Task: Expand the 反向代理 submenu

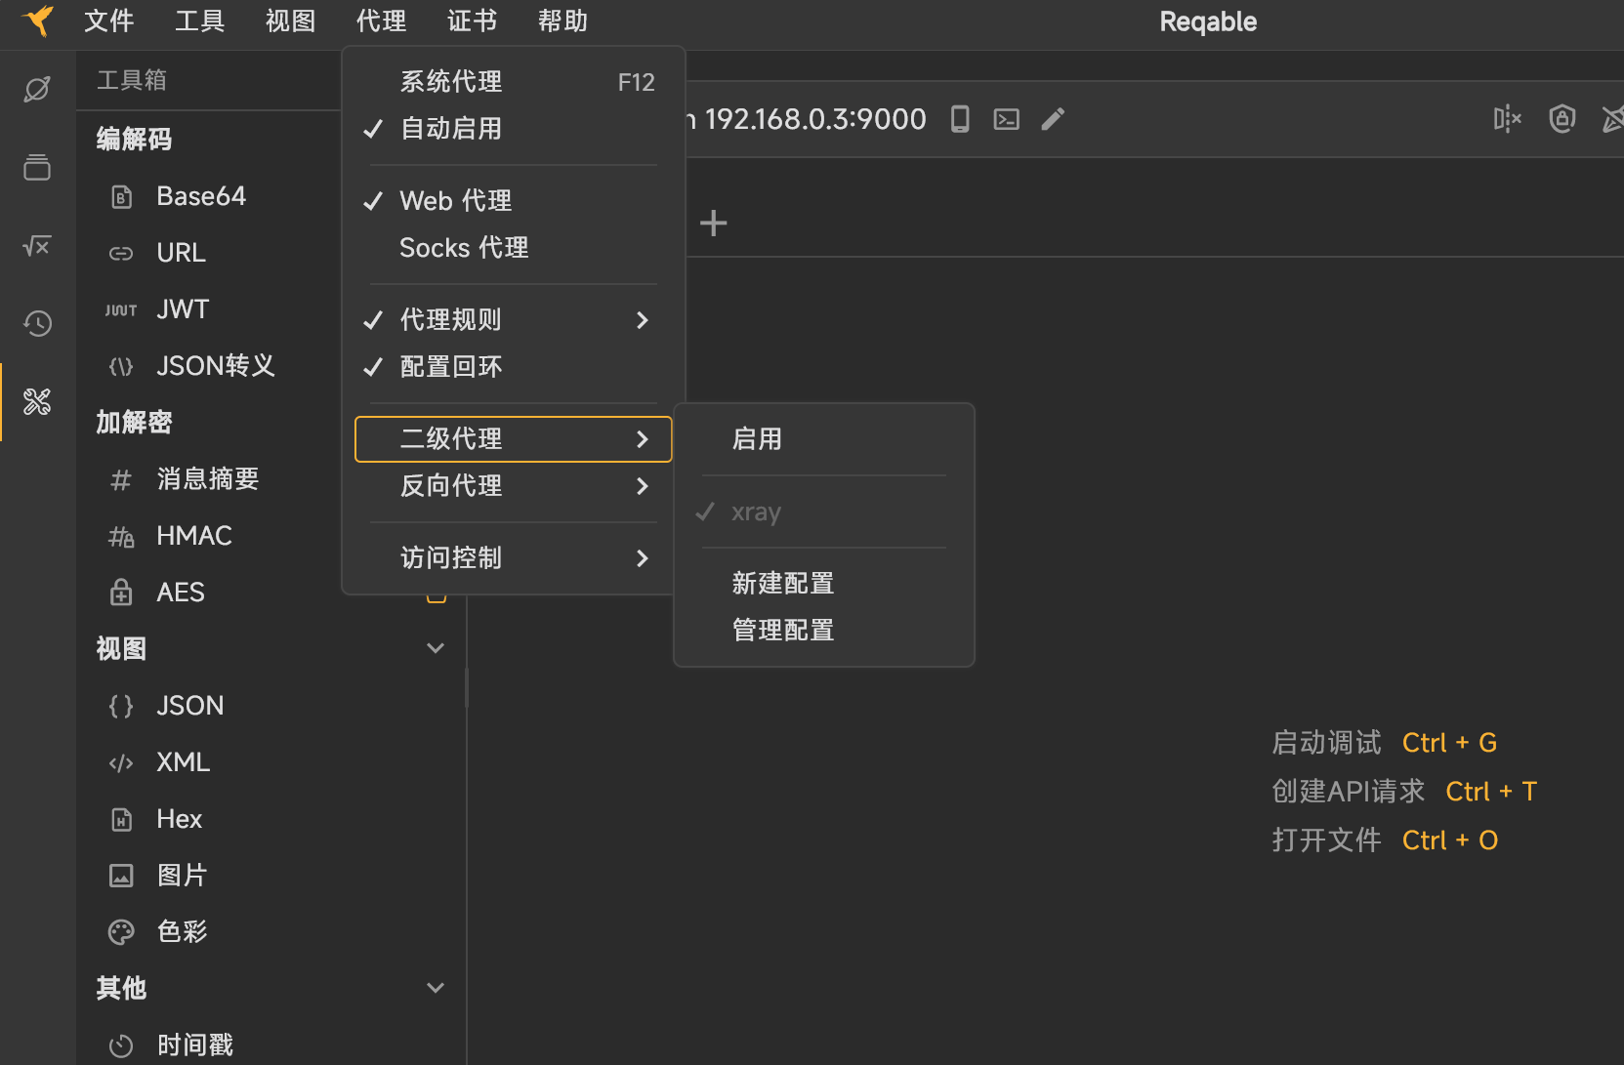Action: click(451, 486)
